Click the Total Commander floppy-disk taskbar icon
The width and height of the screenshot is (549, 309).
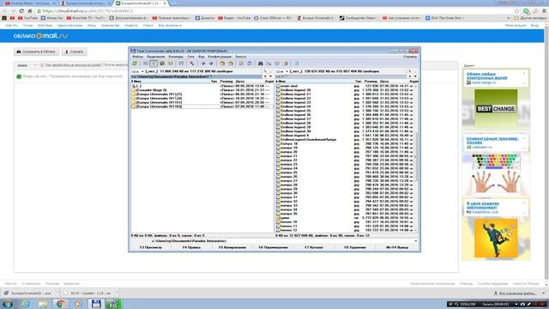(x=96, y=304)
